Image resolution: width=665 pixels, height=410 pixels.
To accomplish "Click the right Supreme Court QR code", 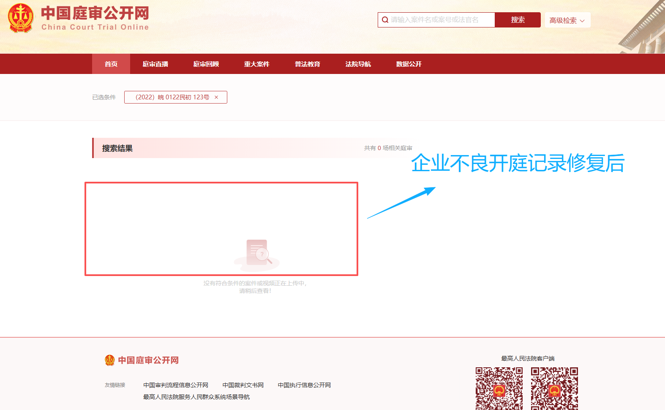I will point(554,388).
